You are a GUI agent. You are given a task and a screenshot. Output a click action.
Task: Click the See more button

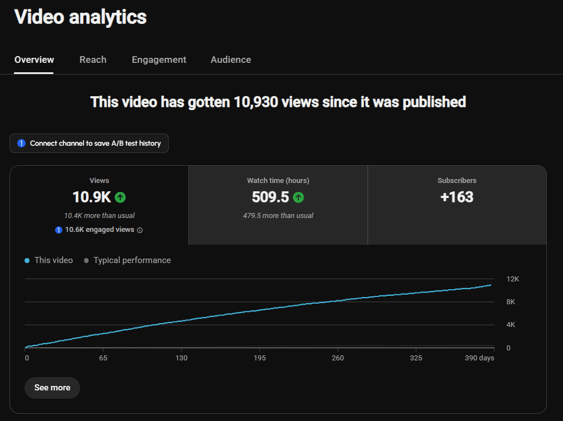52,388
